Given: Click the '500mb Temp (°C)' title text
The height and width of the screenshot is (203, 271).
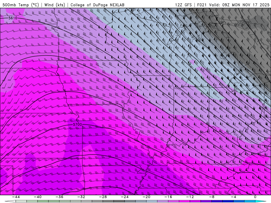Looking at the screenshot, I should click(21, 5).
